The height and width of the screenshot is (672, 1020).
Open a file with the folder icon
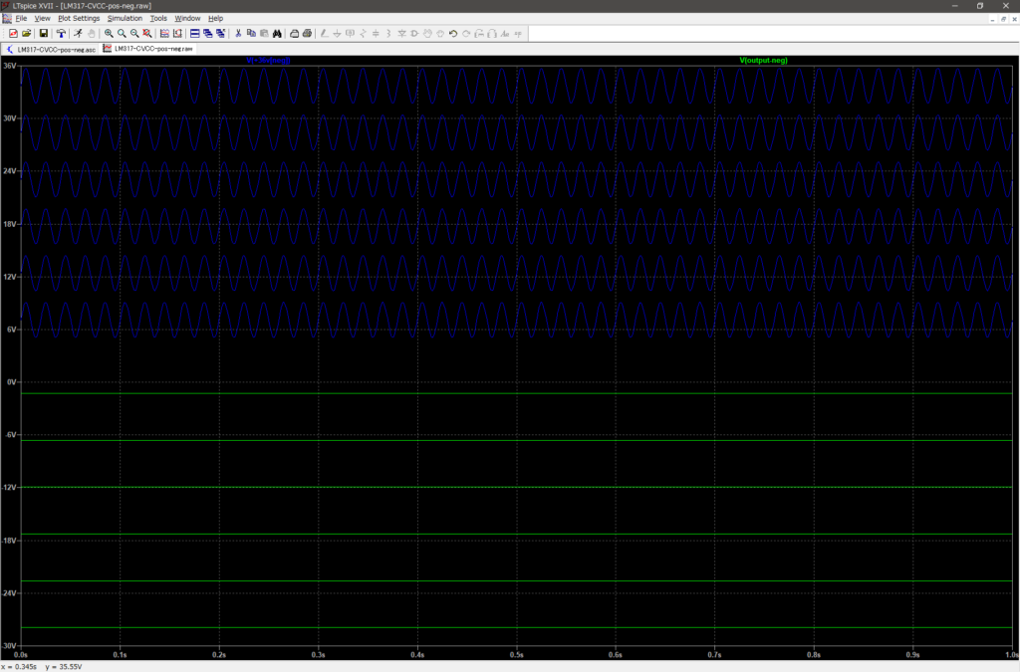[x=27, y=33]
